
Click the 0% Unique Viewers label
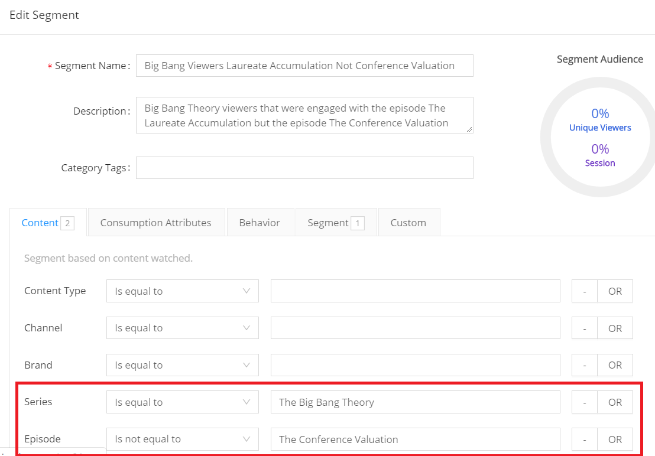pyautogui.click(x=600, y=120)
